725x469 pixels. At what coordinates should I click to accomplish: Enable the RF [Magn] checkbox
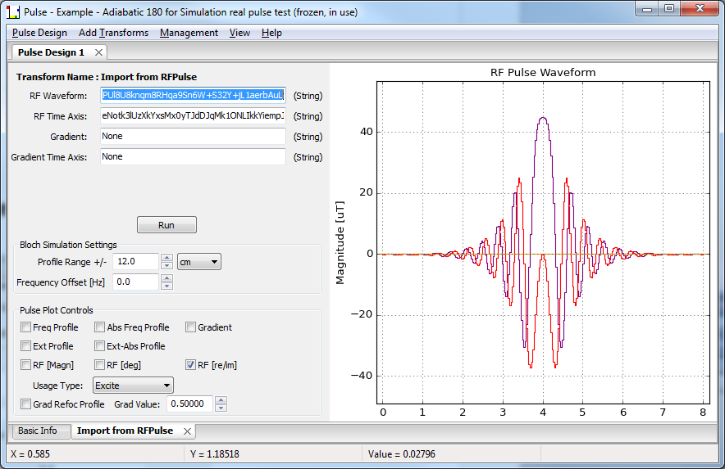[26, 365]
